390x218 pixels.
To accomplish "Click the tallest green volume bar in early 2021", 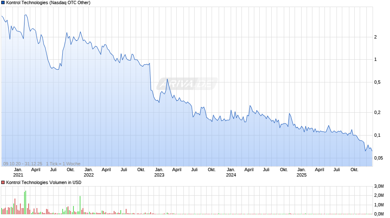I will [x=26, y=203].
